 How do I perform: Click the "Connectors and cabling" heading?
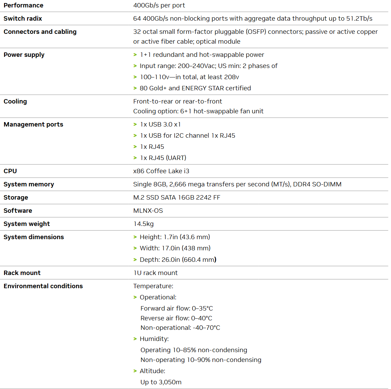tap(40, 32)
